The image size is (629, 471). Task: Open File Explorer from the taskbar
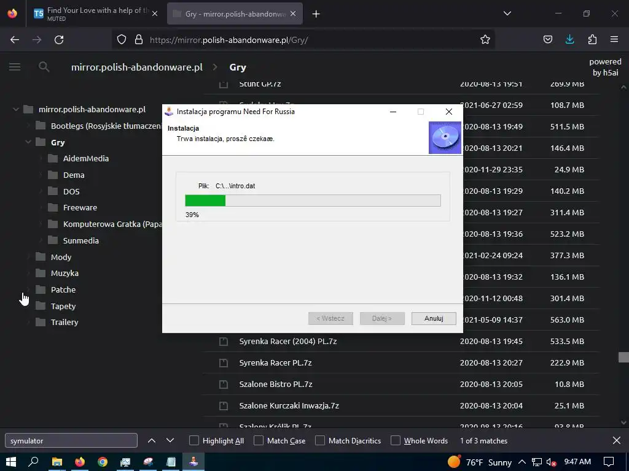tap(57, 462)
